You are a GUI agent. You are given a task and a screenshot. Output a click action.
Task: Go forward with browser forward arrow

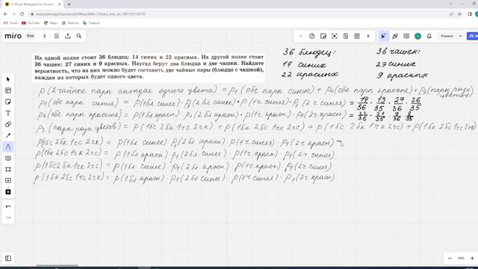(13, 14)
